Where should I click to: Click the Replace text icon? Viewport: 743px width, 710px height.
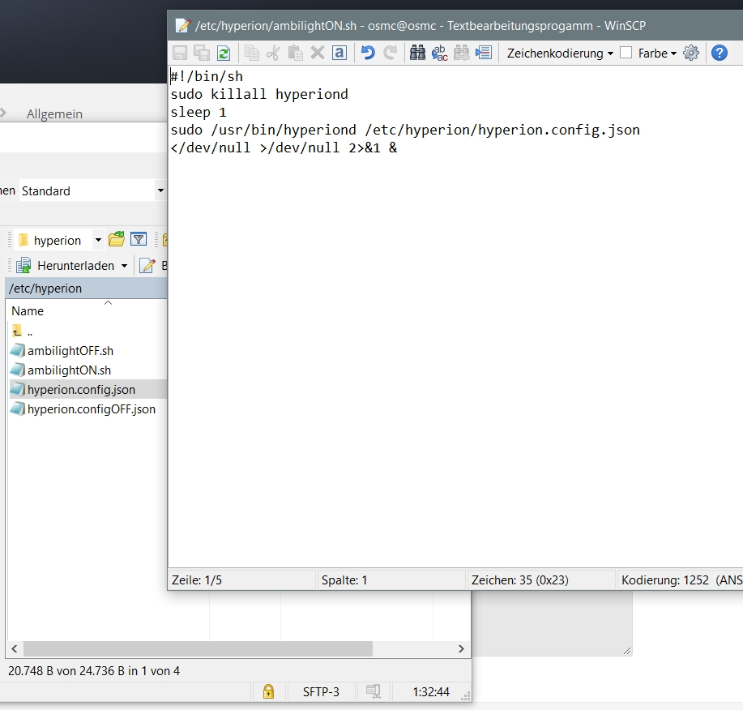pos(440,53)
